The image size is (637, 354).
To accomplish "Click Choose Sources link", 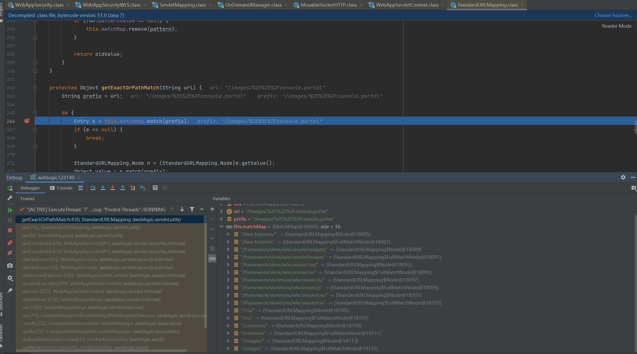I will (x=613, y=15).
